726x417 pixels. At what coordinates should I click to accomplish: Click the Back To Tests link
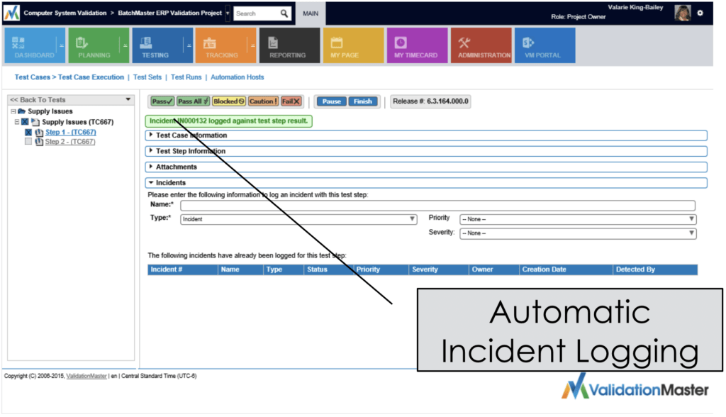pyautogui.click(x=38, y=99)
